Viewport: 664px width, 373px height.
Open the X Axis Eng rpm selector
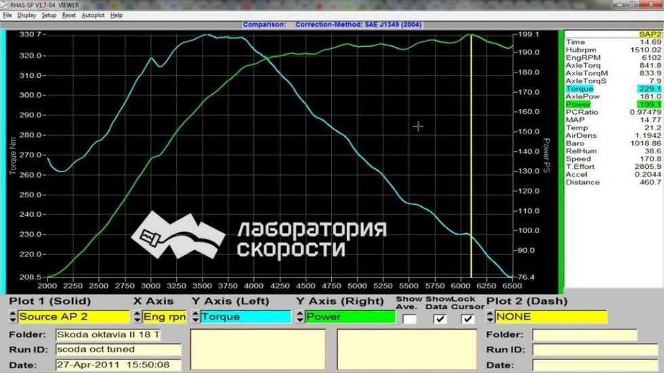click(163, 317)
